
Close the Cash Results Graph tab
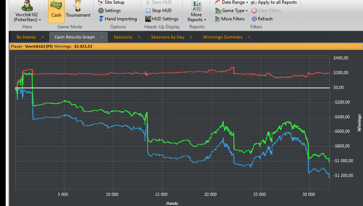(x=102, y=37)
